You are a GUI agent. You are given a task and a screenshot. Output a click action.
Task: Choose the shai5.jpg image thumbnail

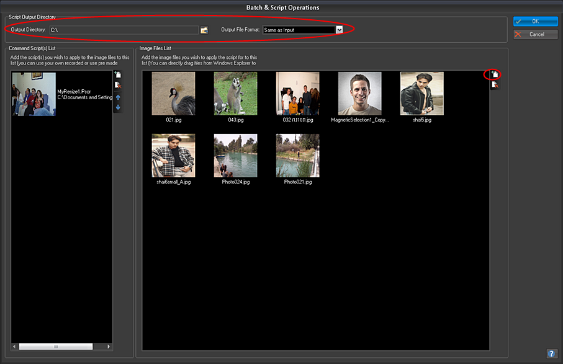click(421, 94)
